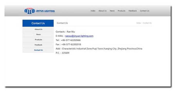This screenshot has width=175, height=94.
Task: Select News in the sidebar
Action: coord(38,34)
